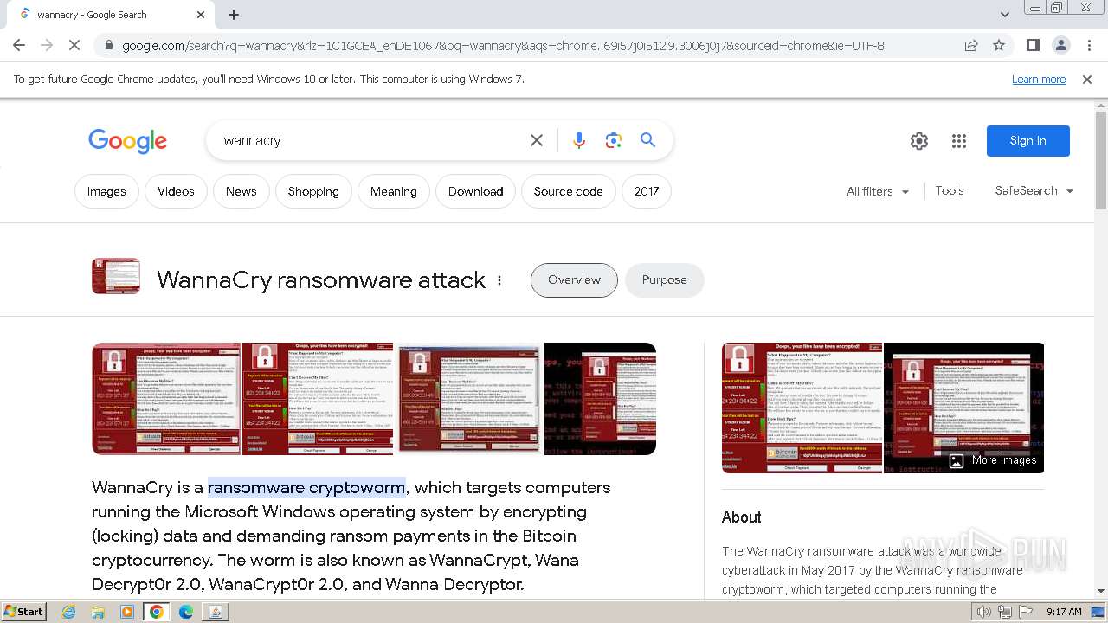Open the second WannaCry screenshot in carousel
The image size is (1108, 623).
pos(318,399)
